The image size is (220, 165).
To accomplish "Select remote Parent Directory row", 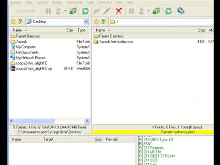I will [153, 36].
